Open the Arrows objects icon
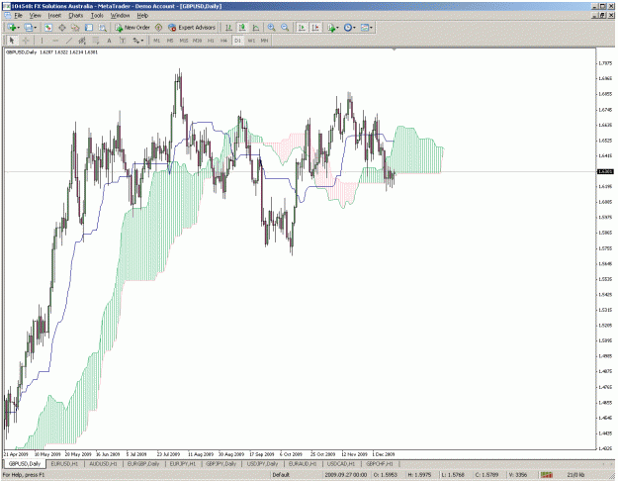This screenshot has height=481, width=618. pos(135,41)
